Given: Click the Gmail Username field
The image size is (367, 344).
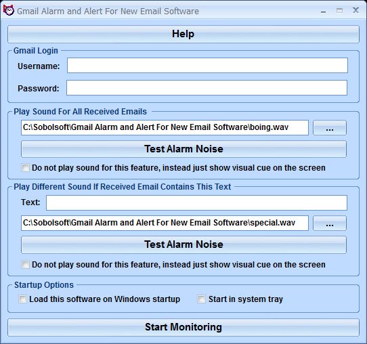Looking at the screenshot, I should (x=207, y=66).
